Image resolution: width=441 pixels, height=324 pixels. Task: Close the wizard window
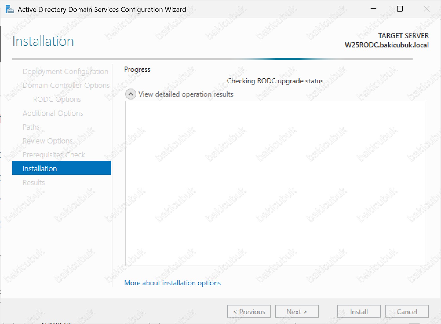[427, 9]
